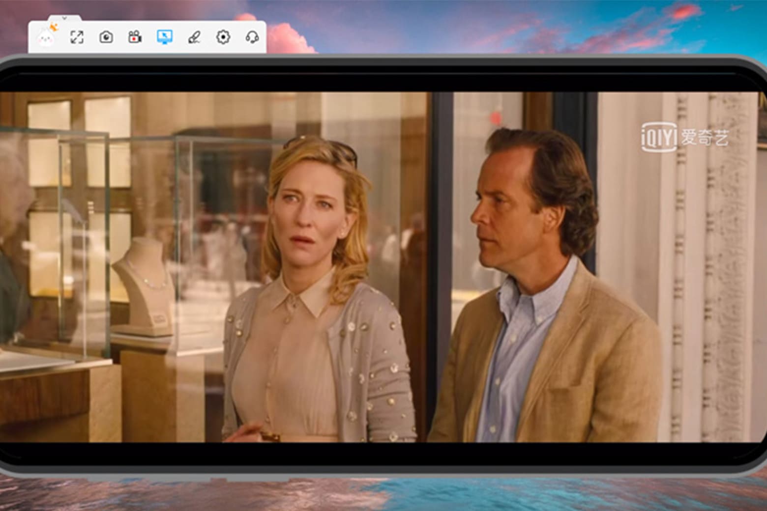This screenshot has width=767, height=511.
Task: Select the pen annotation tool
Action: 194,37
